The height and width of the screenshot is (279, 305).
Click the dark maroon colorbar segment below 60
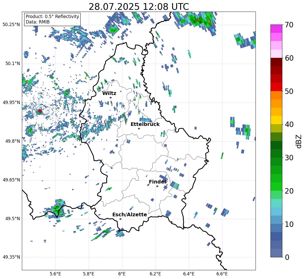[276, 62]
